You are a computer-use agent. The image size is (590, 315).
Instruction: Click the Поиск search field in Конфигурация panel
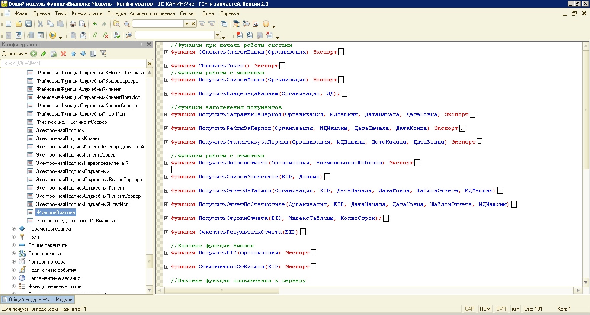point(73,64)
